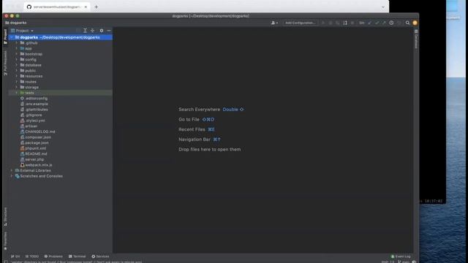Click the Stop square icon in toolbar

(x=352, y=23)
